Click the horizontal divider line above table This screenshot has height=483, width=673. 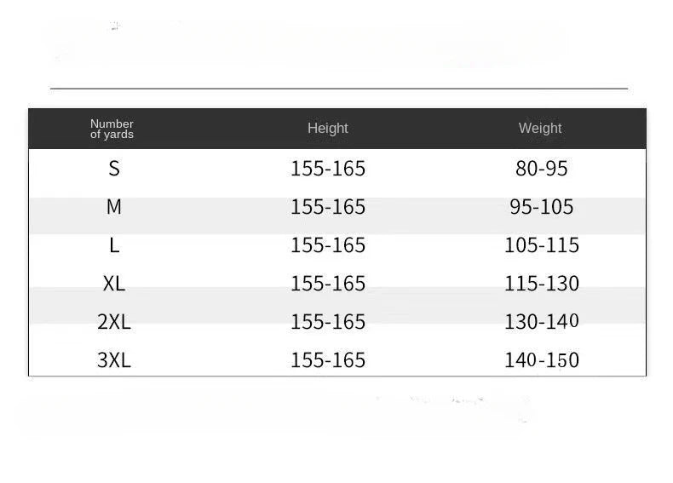[339, 89]
